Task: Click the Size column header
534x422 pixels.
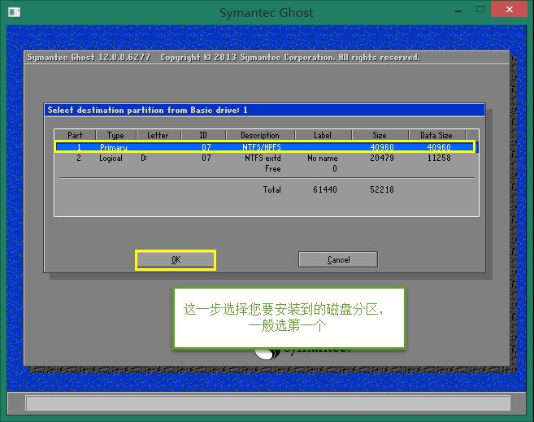Action: click(380, 135)
